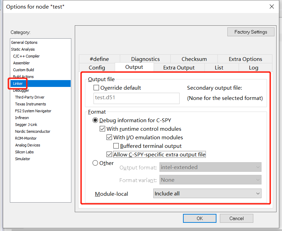Close the Options dialog

pos(272,7)
